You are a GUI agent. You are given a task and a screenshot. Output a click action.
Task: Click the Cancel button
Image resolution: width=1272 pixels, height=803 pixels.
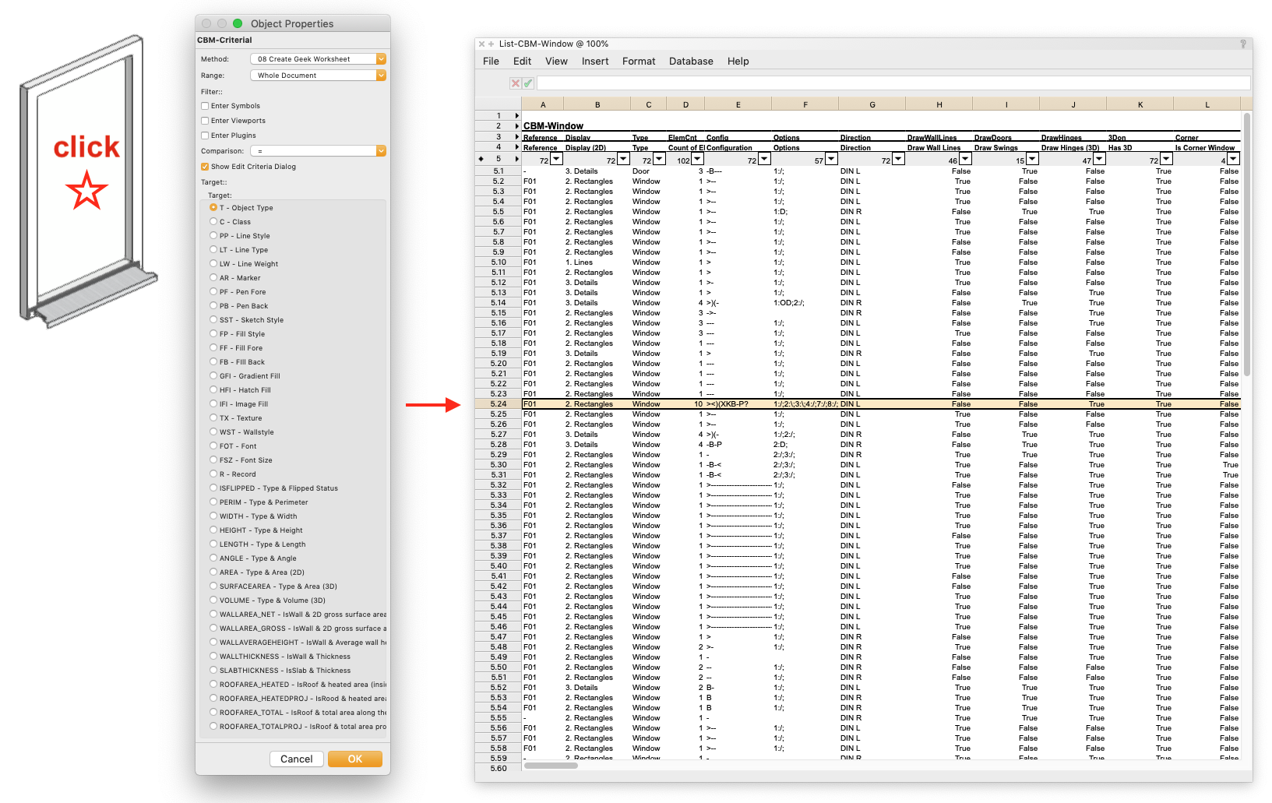296,759
